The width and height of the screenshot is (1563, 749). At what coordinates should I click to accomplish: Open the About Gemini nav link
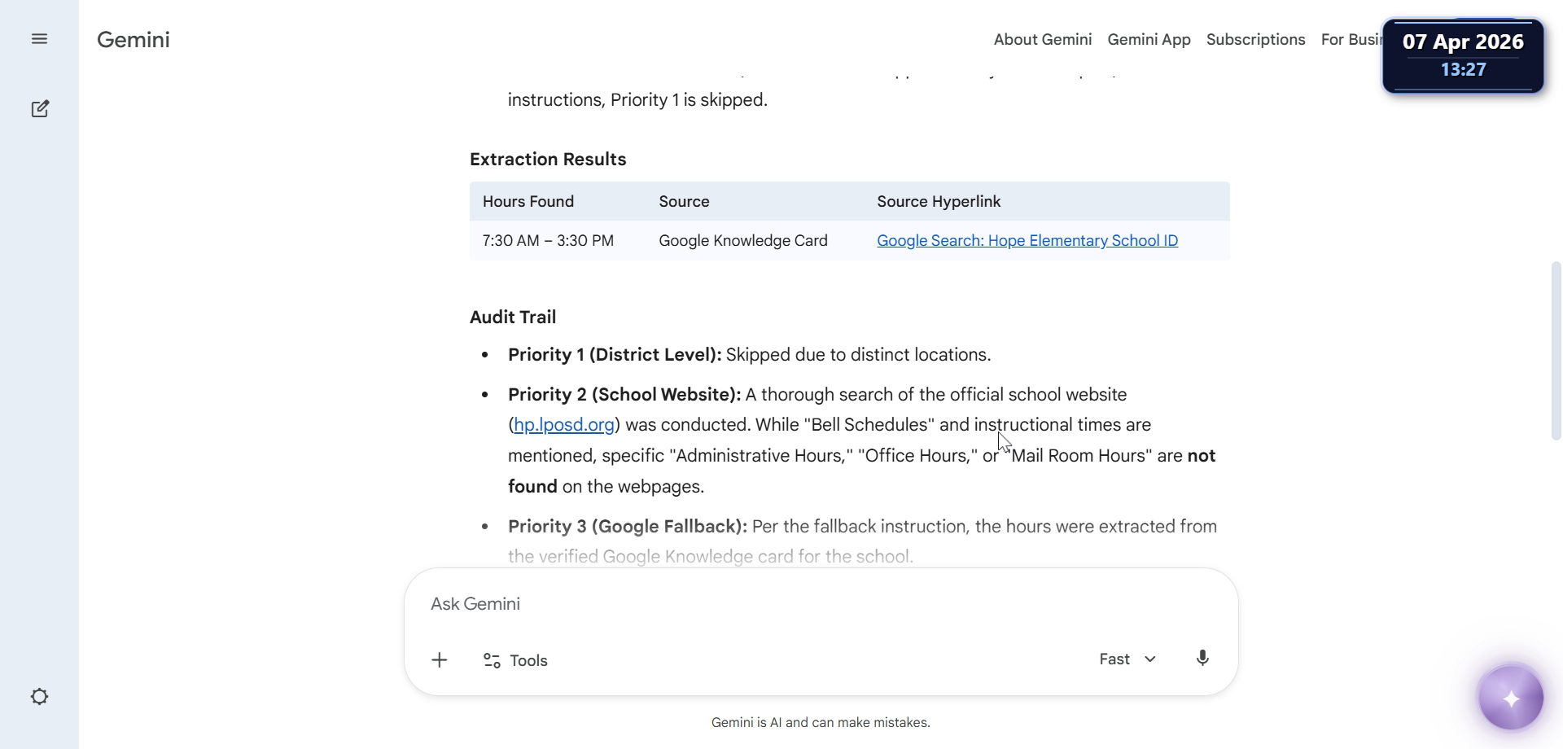click(1043, 40)
